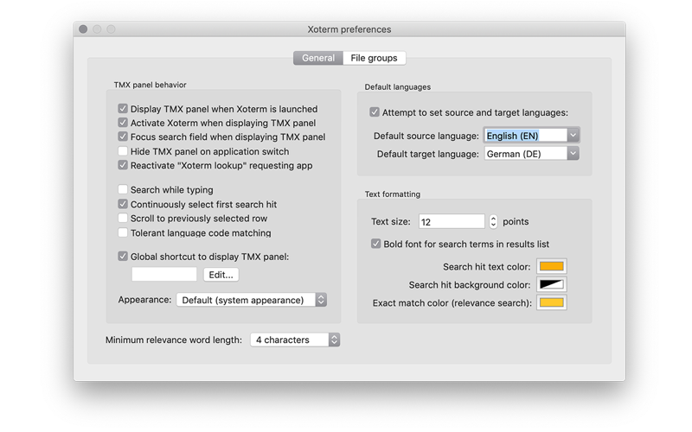The width and height of the screenshot is (692, 432).
Task: Expand the Default target language arrow
Action: point(573,154)
